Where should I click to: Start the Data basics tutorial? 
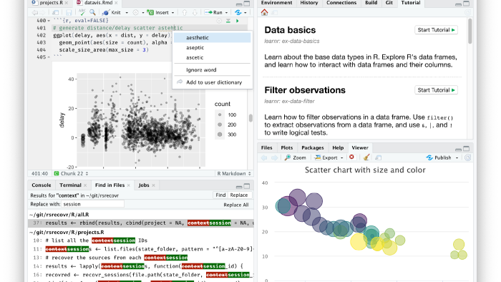click(436, 30)
